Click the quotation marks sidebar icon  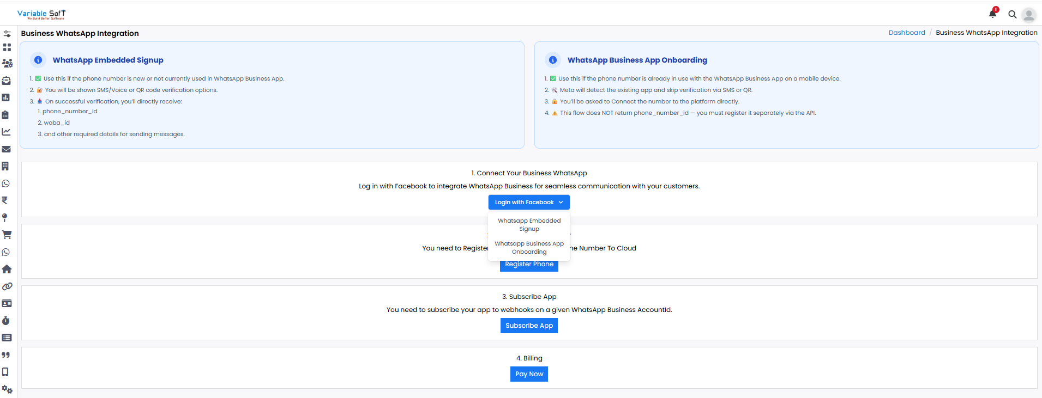pyautogui.click(x=6, y=355)
